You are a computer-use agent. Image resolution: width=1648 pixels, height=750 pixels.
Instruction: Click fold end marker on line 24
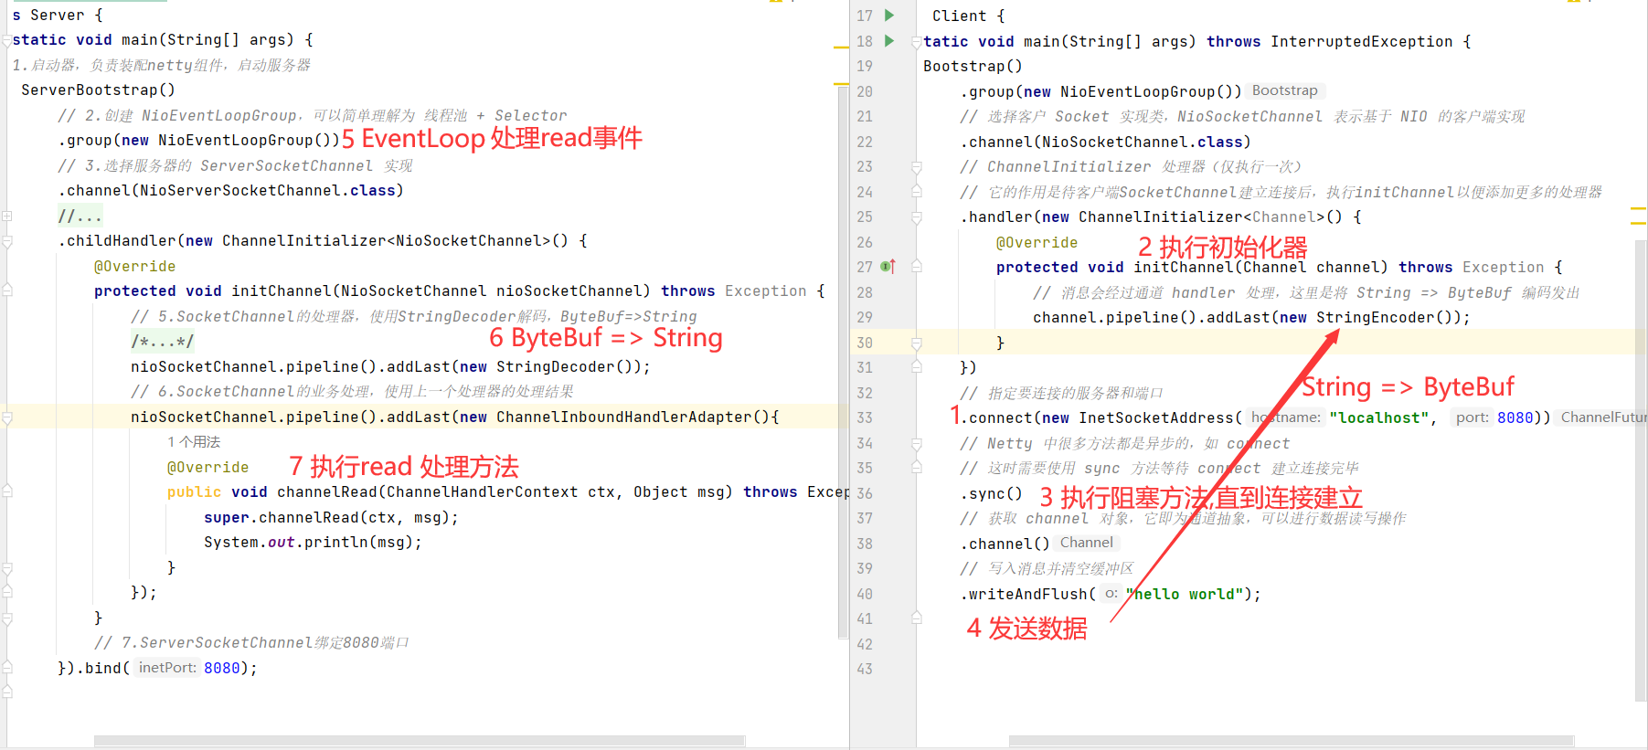point(916,192)
